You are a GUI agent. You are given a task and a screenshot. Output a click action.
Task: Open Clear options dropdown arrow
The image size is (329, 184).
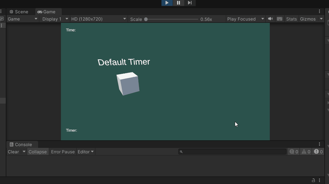point(24,152)
